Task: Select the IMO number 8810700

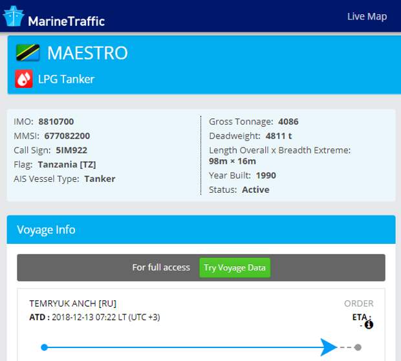Action: pos(56,122)
